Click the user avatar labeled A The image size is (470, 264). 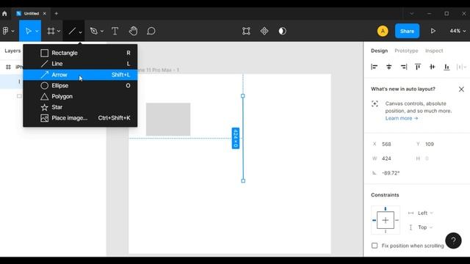pos(383,31)
